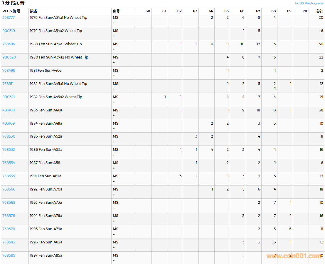Open the PCGS Photograde link
325x264 pixels.
[x=309, y=3]
